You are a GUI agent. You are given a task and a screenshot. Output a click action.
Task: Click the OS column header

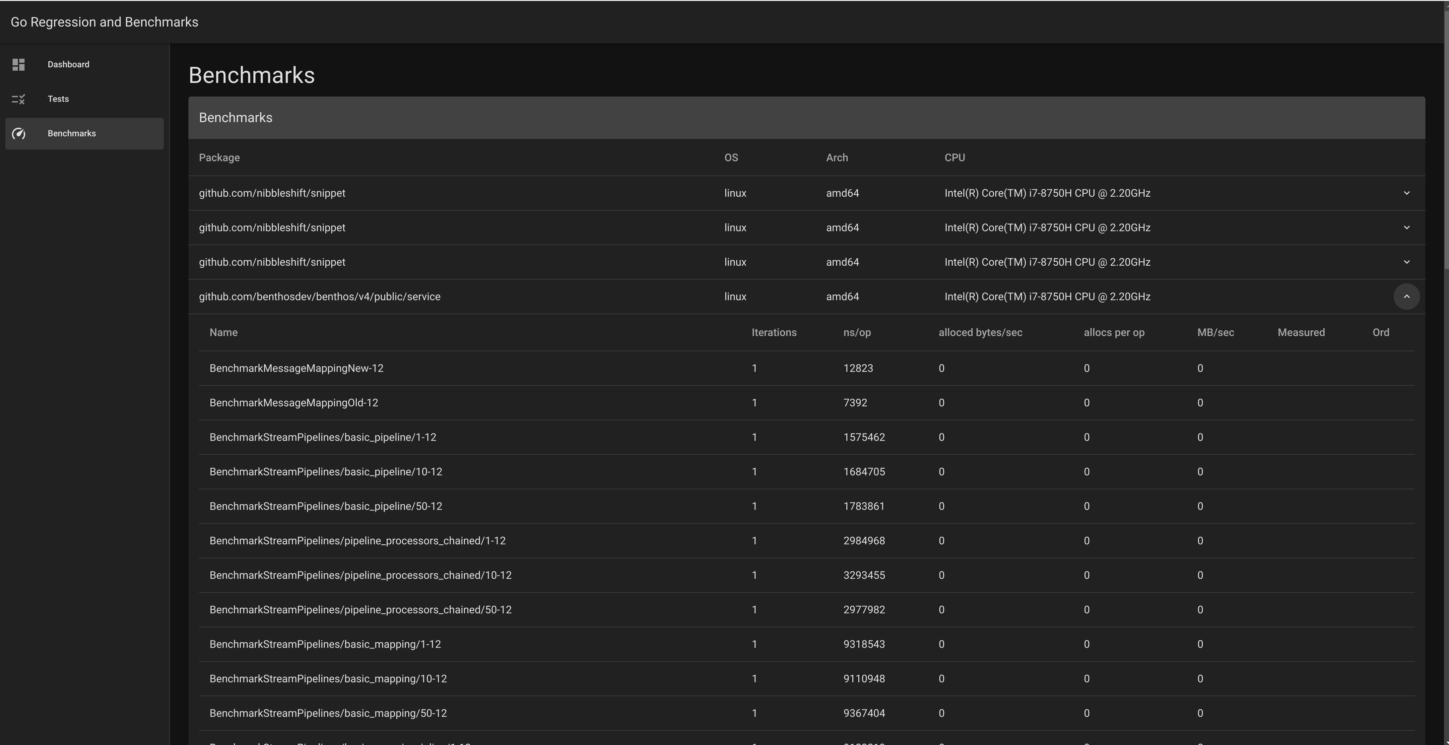click(731, 158)
